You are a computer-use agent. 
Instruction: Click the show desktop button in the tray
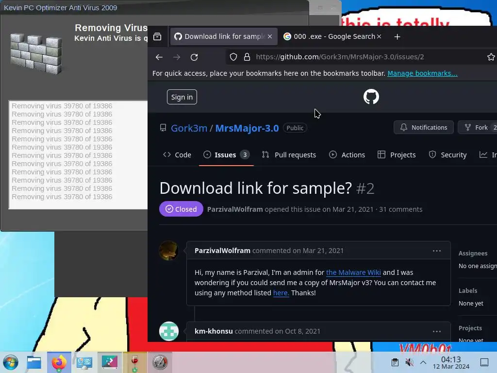pos(484,362)
